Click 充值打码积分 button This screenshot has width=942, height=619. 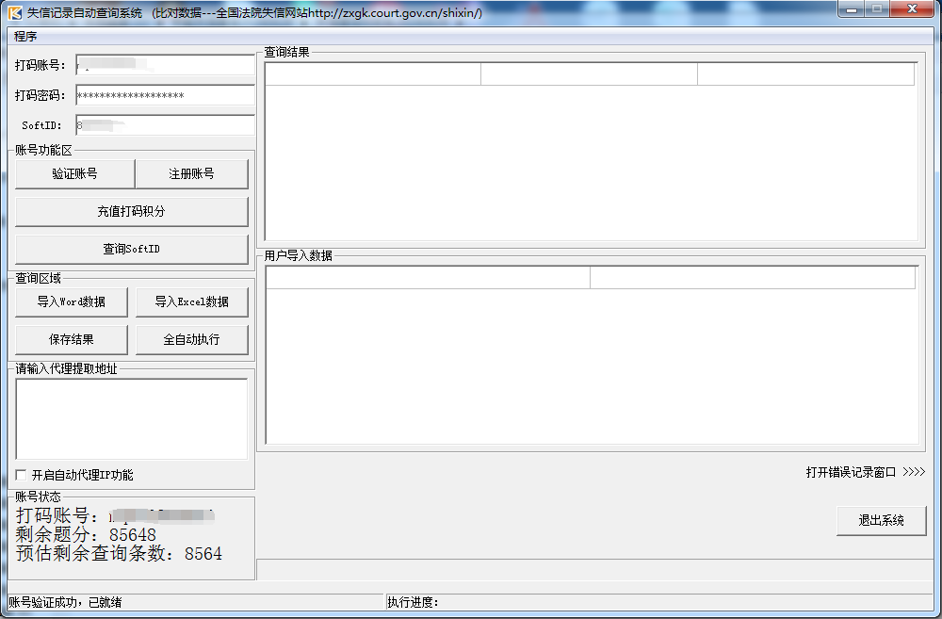tap(132, 212)
